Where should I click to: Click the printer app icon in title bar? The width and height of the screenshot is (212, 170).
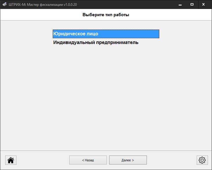point(5,4)
